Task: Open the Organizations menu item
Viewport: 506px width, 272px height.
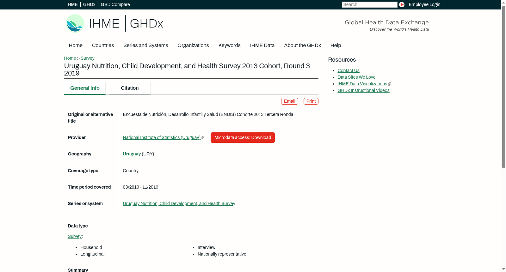Action: 193,45
